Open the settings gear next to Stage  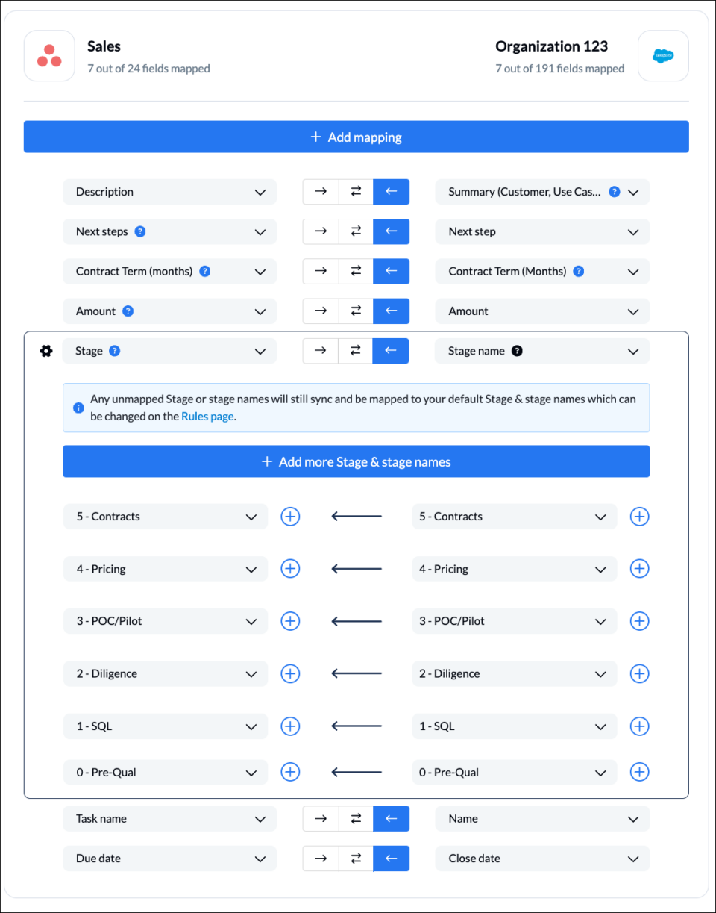pos(46,350)
